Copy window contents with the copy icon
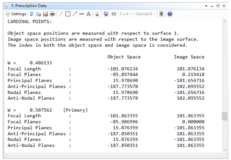The image size is (231, 160). click(x=38, y=14)
